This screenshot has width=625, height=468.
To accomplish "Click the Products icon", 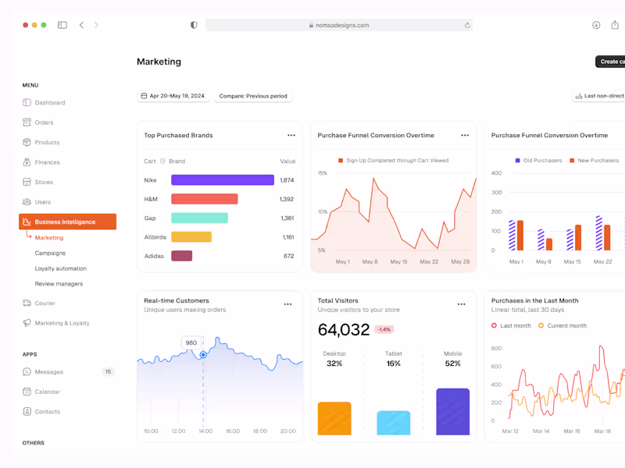I will (26, 142).
